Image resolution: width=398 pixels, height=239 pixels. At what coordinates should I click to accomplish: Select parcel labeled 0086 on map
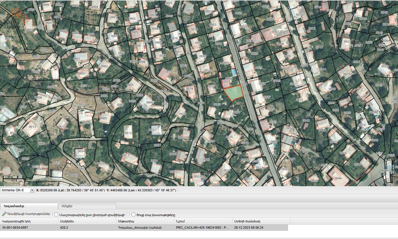(41, 144)
